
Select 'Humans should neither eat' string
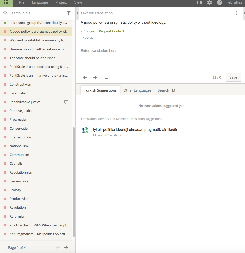pyautogui.click(x=36, y=49)
